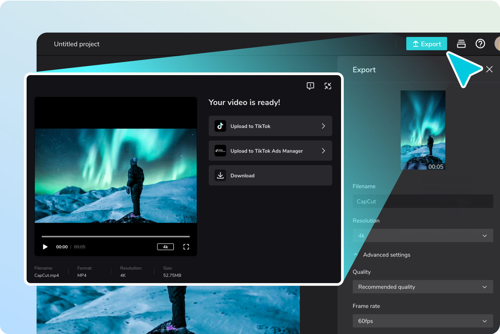The width and height of the screenshot is (500, 334).
Task: Click the video progress bar
Action: pos(115,237)
